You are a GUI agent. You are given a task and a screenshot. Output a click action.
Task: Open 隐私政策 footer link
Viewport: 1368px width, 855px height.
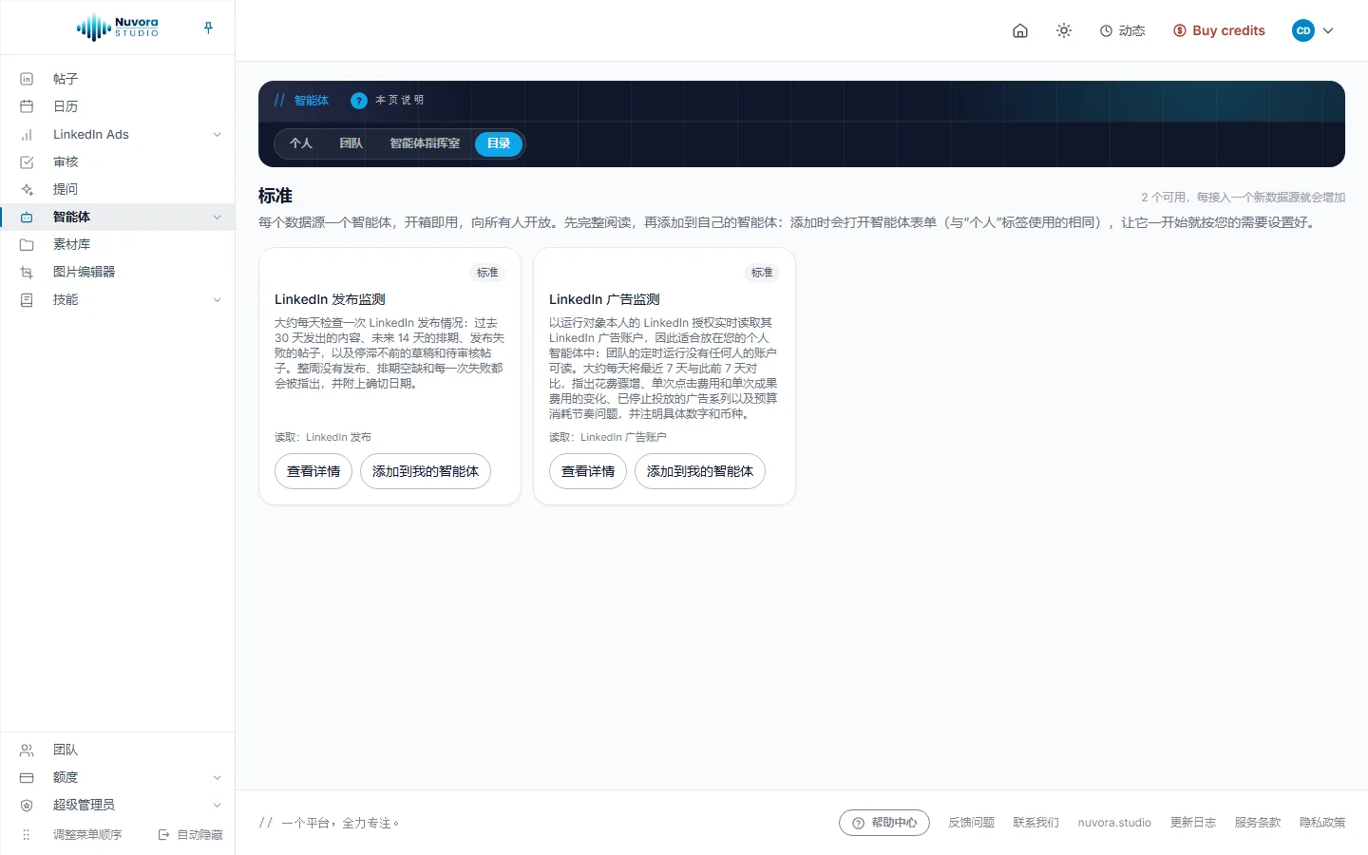click(1322, 823)
